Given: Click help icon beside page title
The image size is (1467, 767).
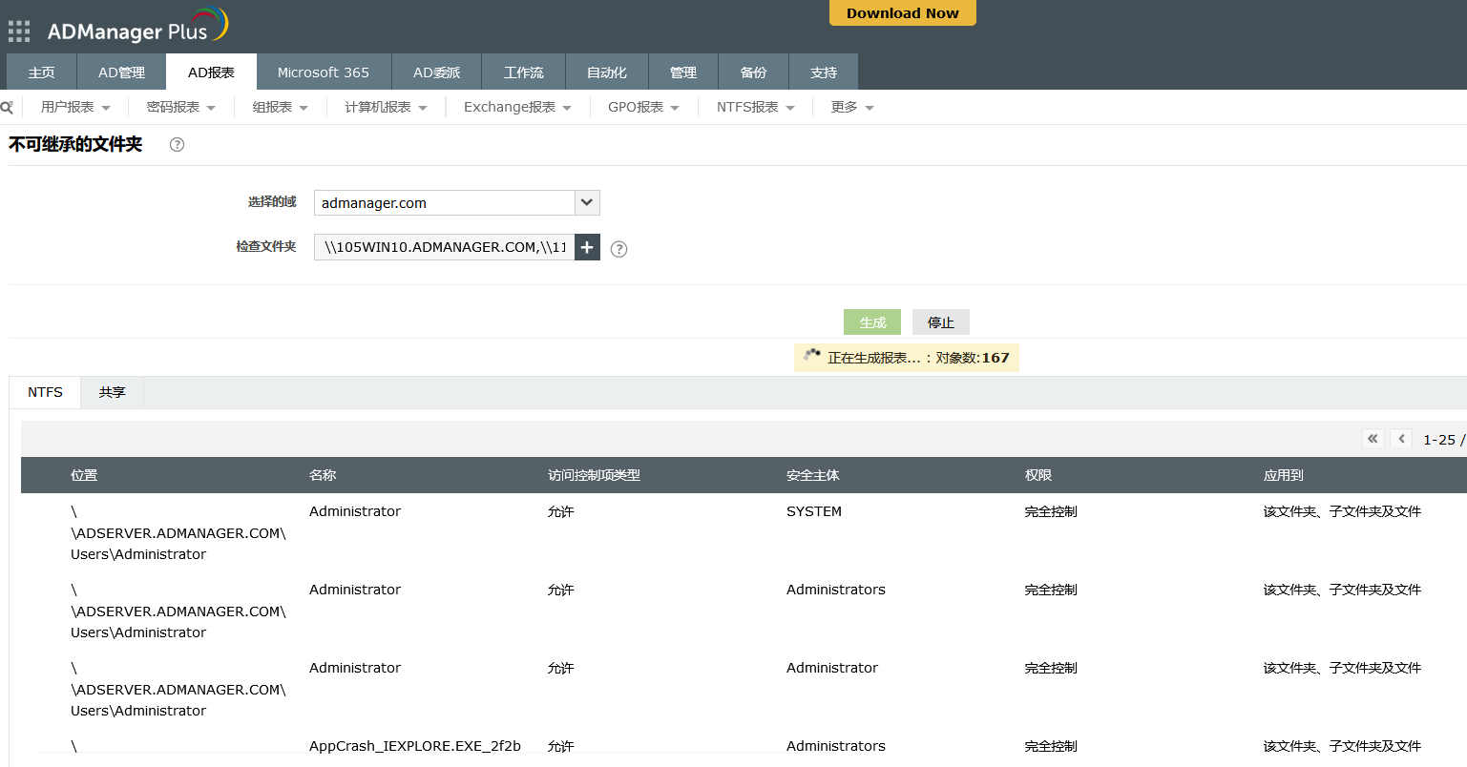Looking at the screenshot, I should point(177,145).
